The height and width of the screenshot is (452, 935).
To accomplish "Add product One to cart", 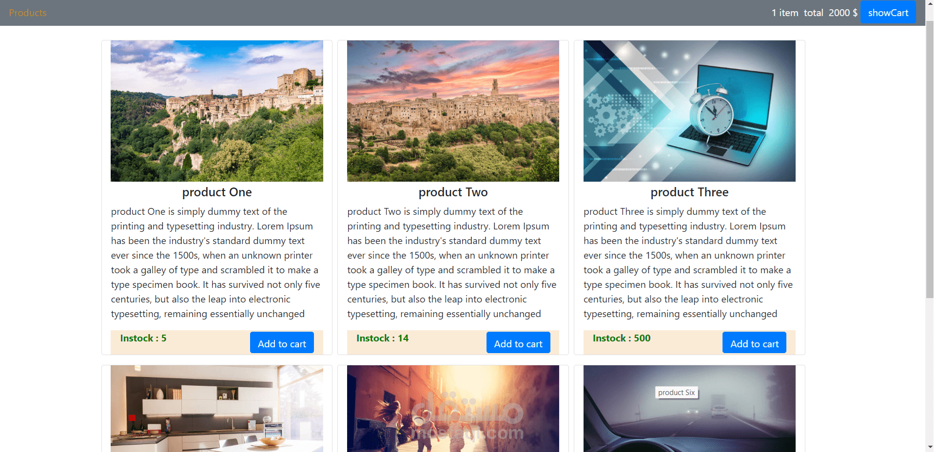I will point(282,343).
